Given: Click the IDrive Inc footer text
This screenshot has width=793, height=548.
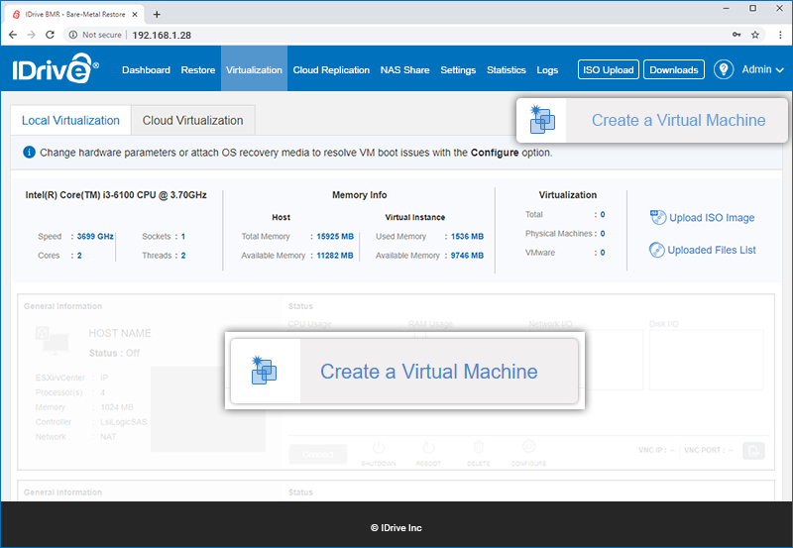Looking at the screenshot, I should click(396, 527).
